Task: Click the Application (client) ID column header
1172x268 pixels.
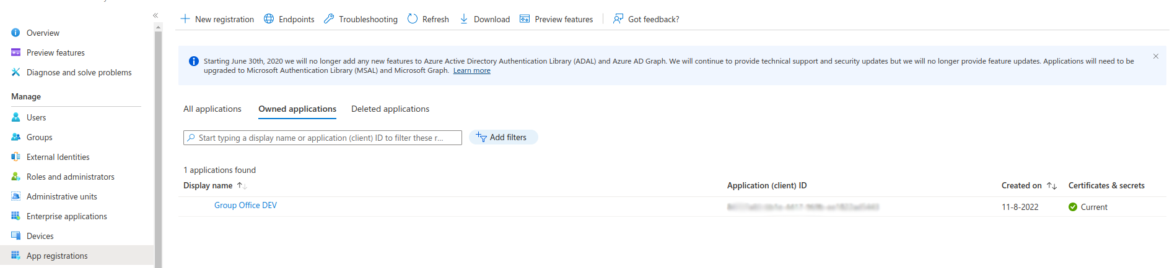Action: point(767,185)
